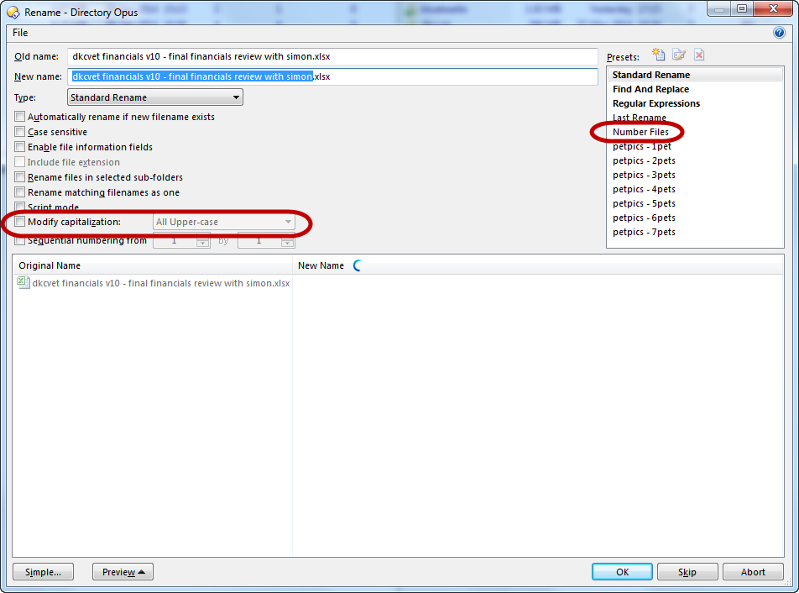799x593 pixels.
Task: Open the Type dropdown showing Standard Rename
Action: [155, 97]
